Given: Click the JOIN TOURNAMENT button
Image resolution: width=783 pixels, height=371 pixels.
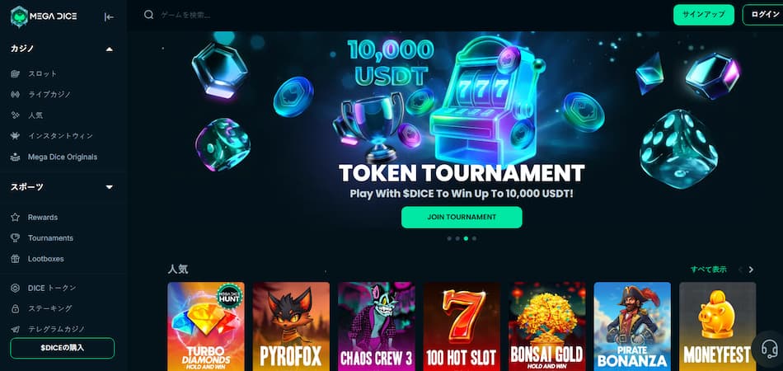Looking at the screenshot, I should point(462,217).
